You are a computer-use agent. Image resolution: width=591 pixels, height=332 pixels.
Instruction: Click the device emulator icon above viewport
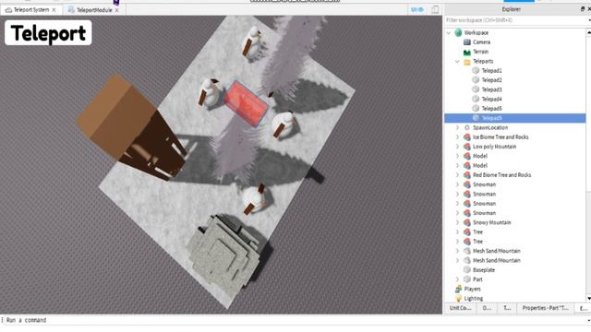435,10
